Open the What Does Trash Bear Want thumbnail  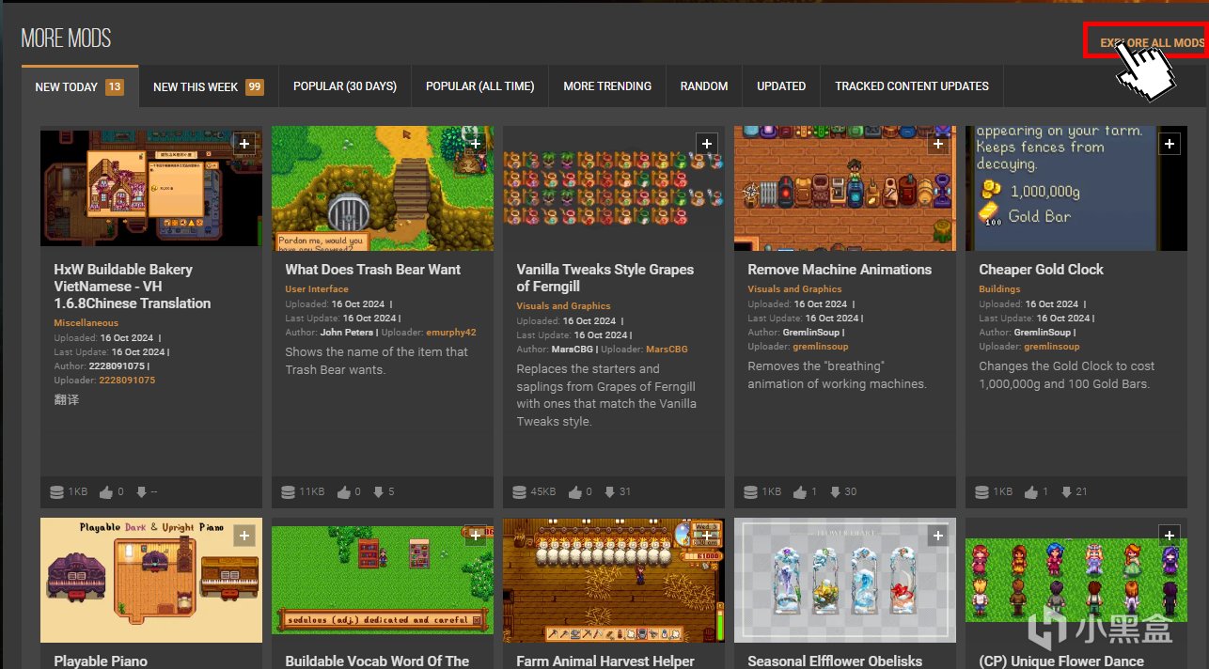(x=383, y=188)
